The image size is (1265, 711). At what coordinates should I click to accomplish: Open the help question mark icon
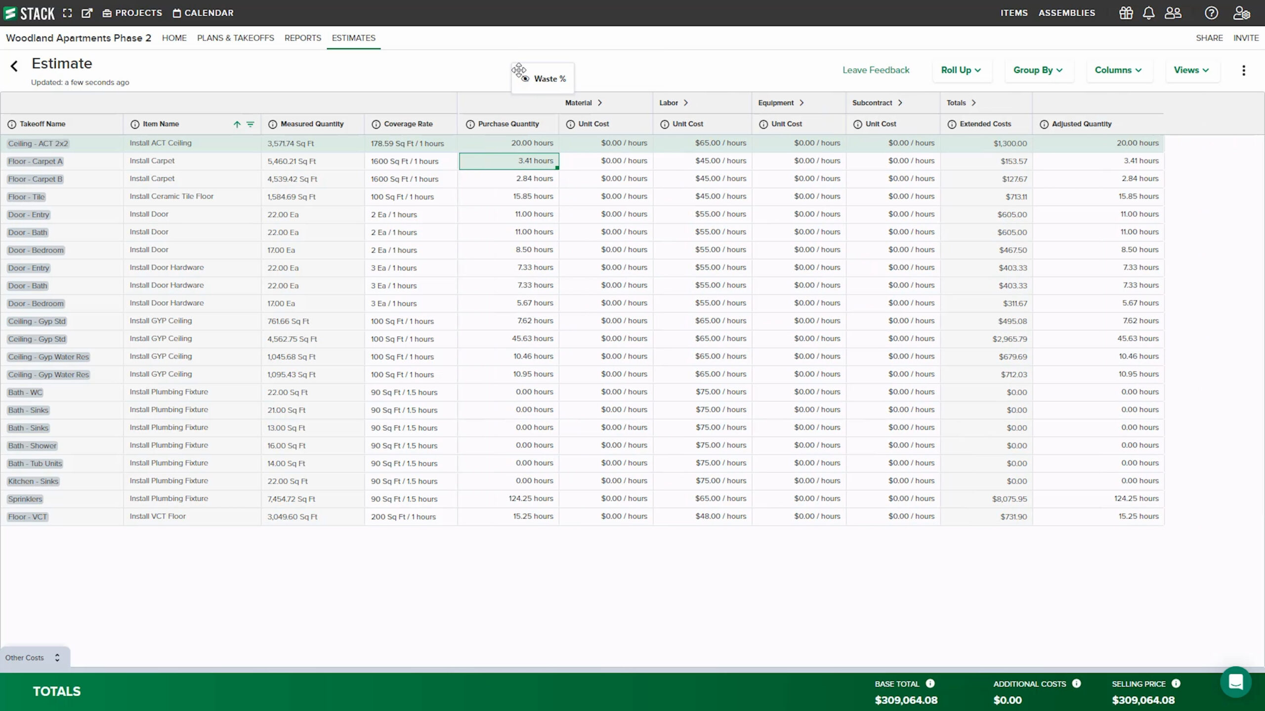coord(1212,13)
